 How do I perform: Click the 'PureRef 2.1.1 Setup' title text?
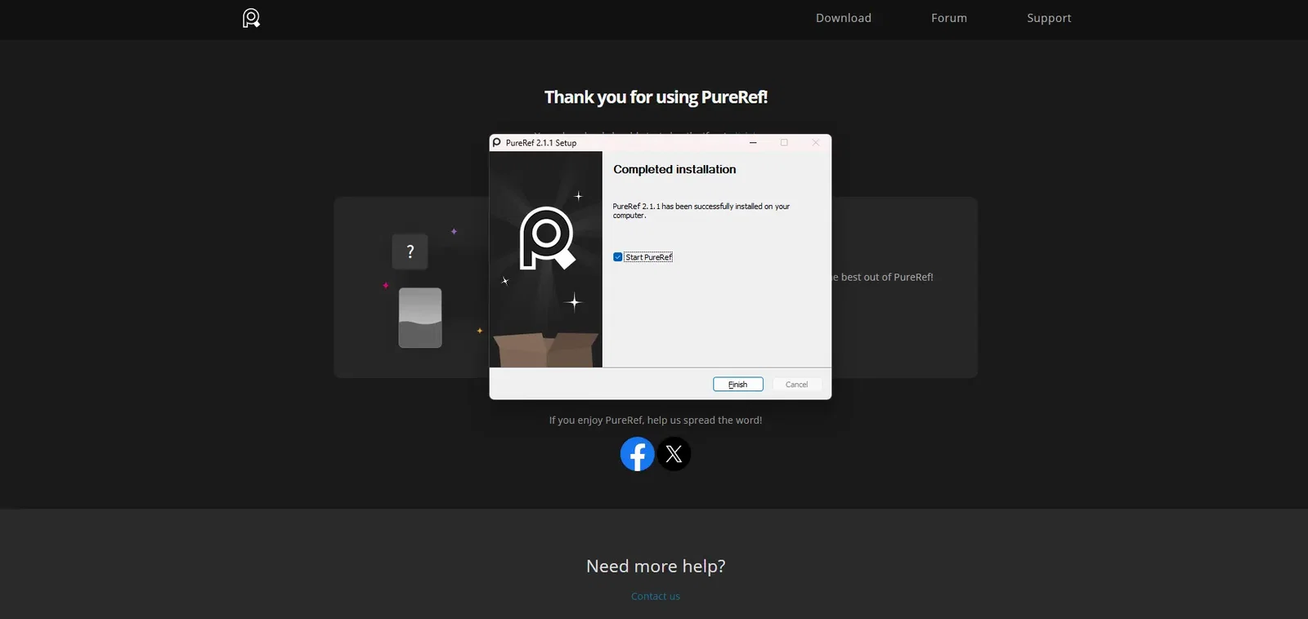point(541,143)
